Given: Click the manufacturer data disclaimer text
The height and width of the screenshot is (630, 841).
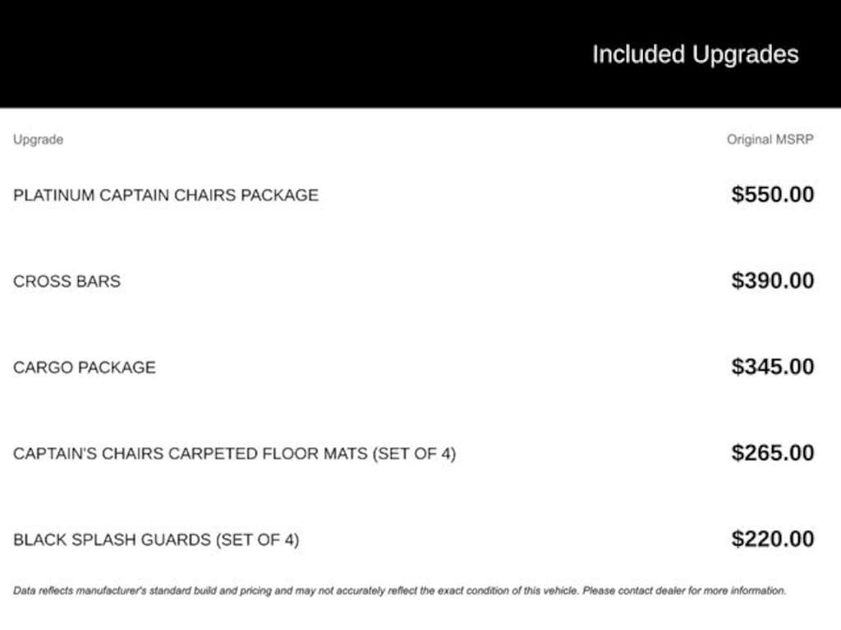Looking at the screenshot, I should pos(400,591).
